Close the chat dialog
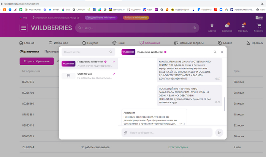 (x=222, y=52)
